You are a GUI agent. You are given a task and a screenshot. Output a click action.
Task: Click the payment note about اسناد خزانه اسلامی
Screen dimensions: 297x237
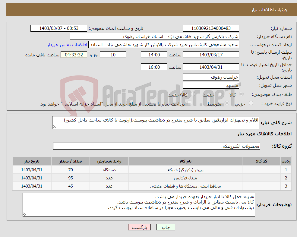[112, 104]
